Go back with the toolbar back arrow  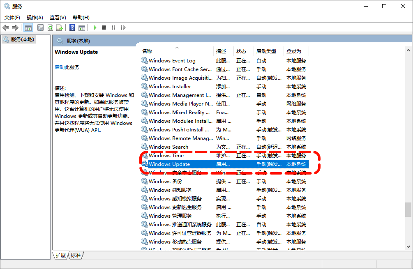click(x=5, y=28)
